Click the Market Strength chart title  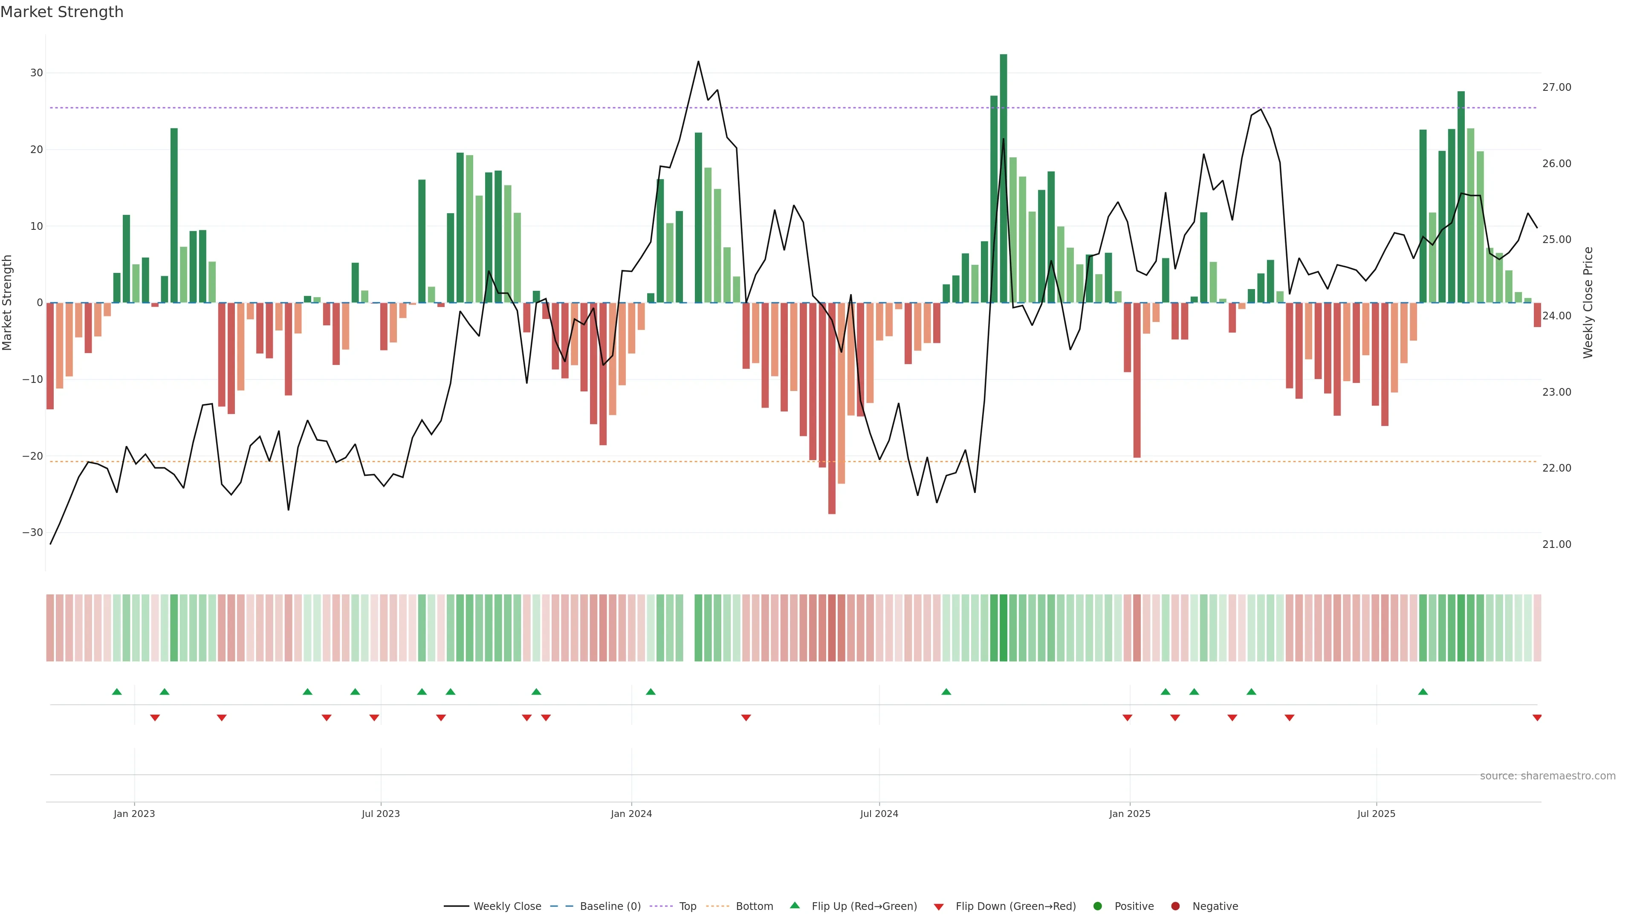coord(62,12)
